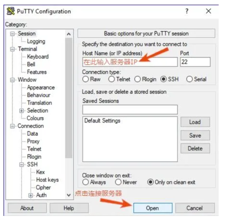The height and width of the screenshot is (220, 228).
Task: Open the Selection settings category
Action: pyautogui.click(x=38, y=111)
